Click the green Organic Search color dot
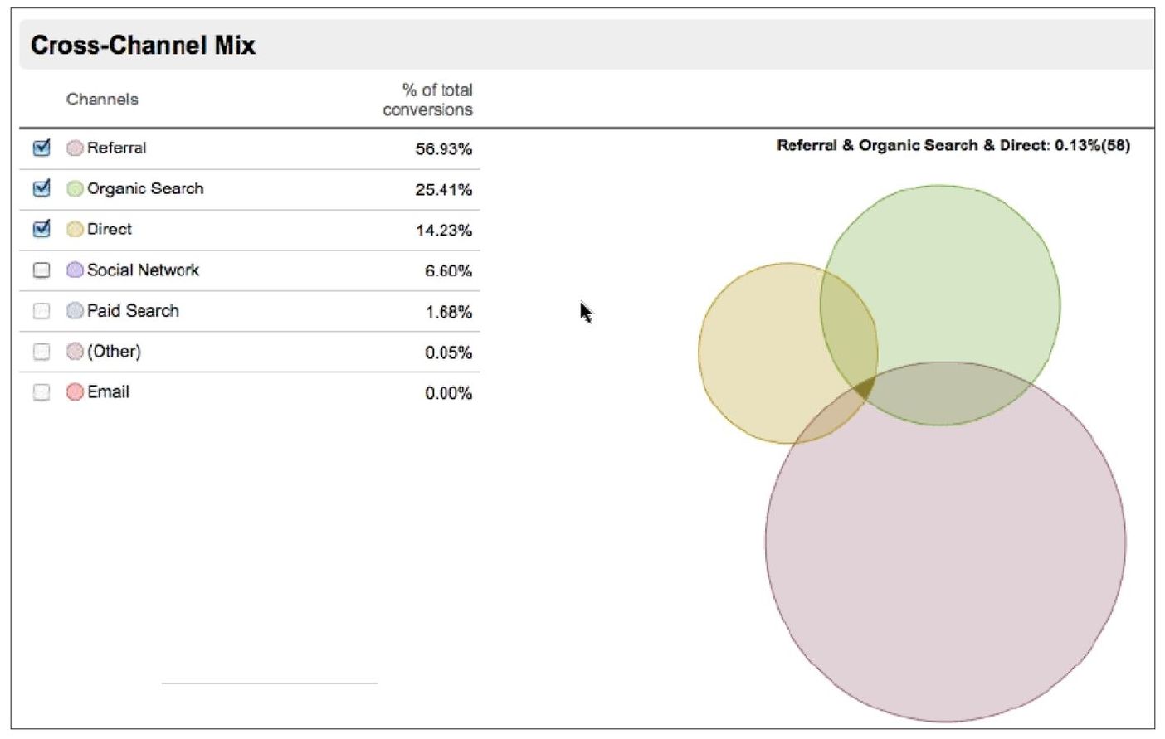This screenshot has width=1165, height=739. pos(75,189)
